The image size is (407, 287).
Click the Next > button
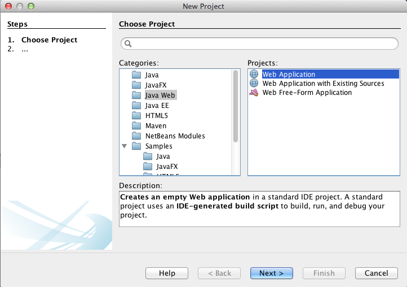pos(272,273)
